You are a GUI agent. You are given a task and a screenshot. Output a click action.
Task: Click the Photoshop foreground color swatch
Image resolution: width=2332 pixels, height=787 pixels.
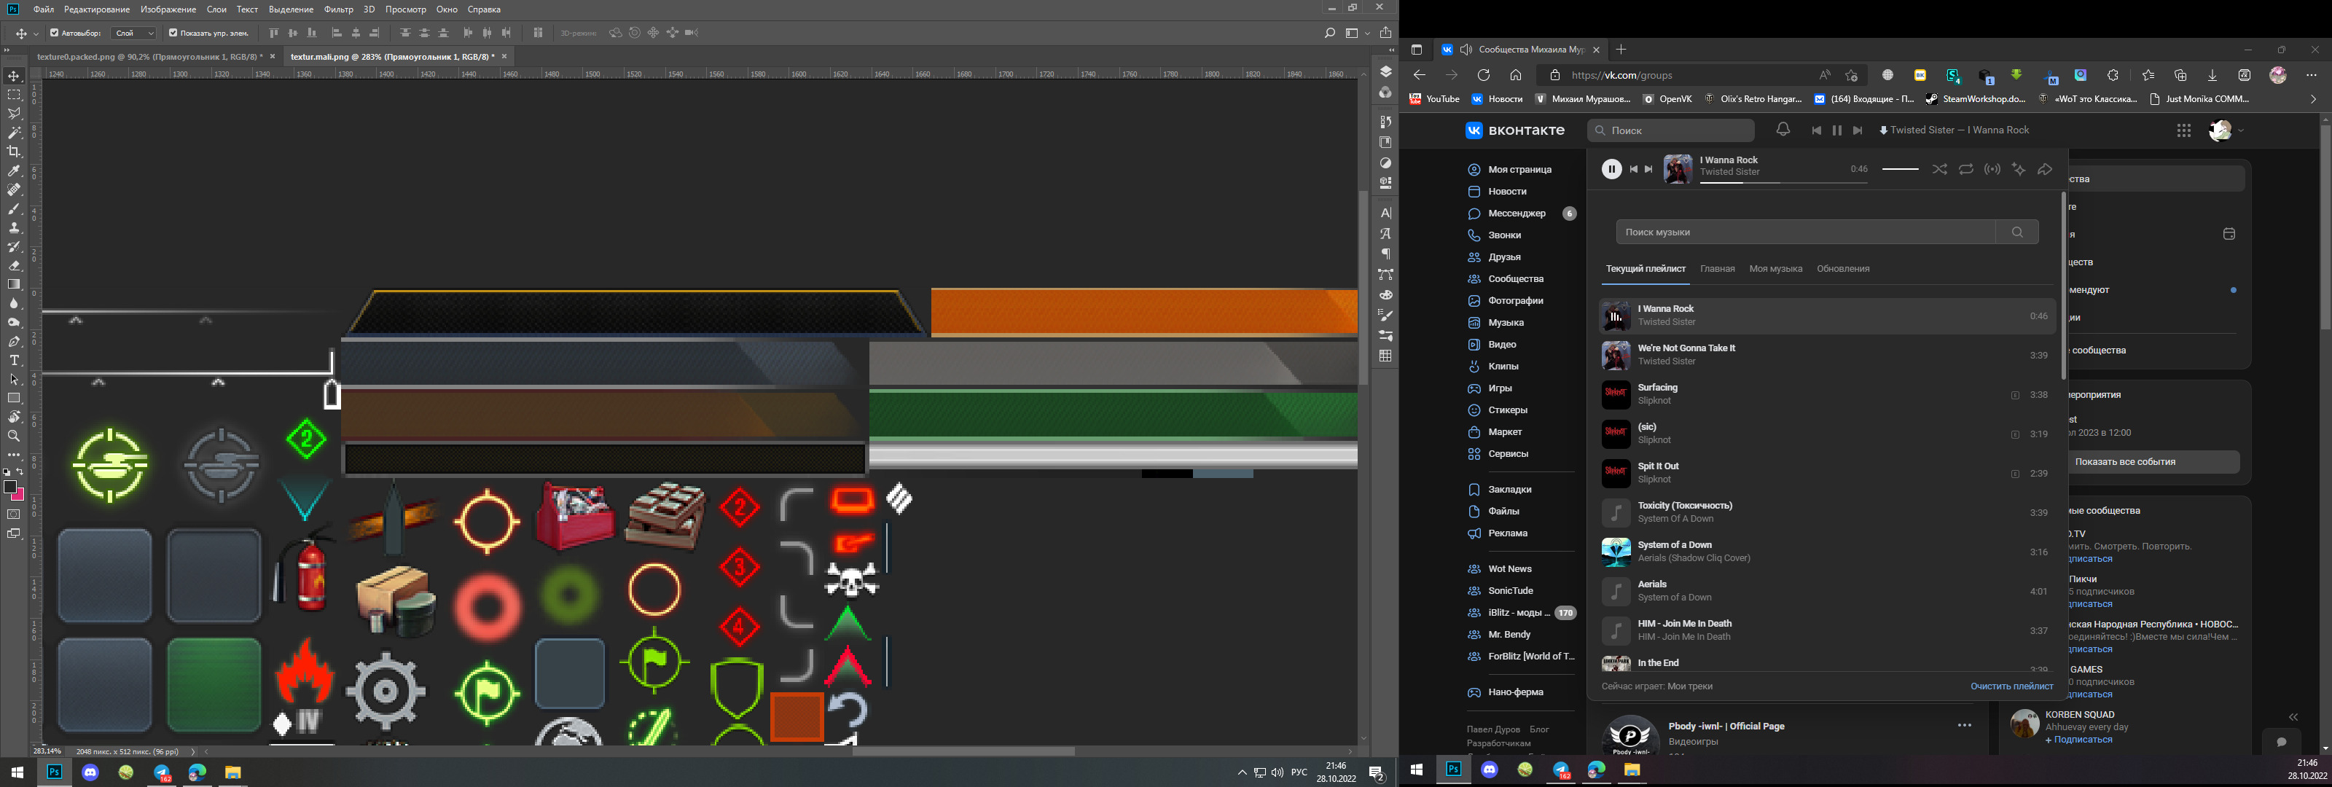click(x=10, y=488)
